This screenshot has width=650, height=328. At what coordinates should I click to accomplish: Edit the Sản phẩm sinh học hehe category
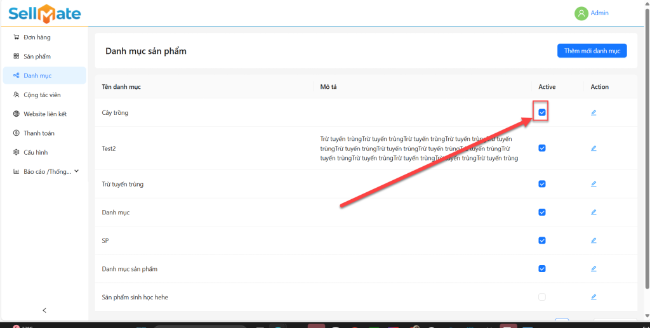coord(594,297)
